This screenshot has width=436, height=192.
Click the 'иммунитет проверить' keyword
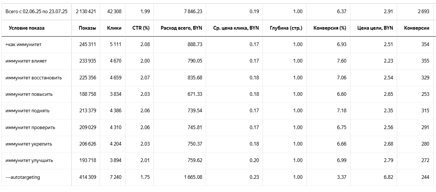click(x=30, y=127)
